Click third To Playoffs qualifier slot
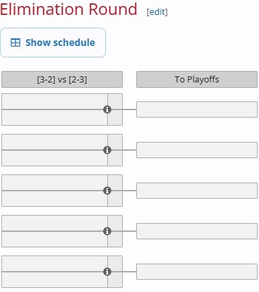 pos(197,191)
